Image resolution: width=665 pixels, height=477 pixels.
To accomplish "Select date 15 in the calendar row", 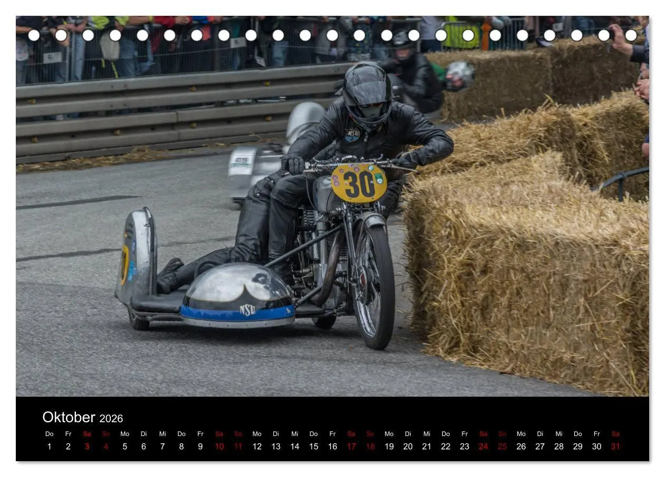I will (313, 446).
